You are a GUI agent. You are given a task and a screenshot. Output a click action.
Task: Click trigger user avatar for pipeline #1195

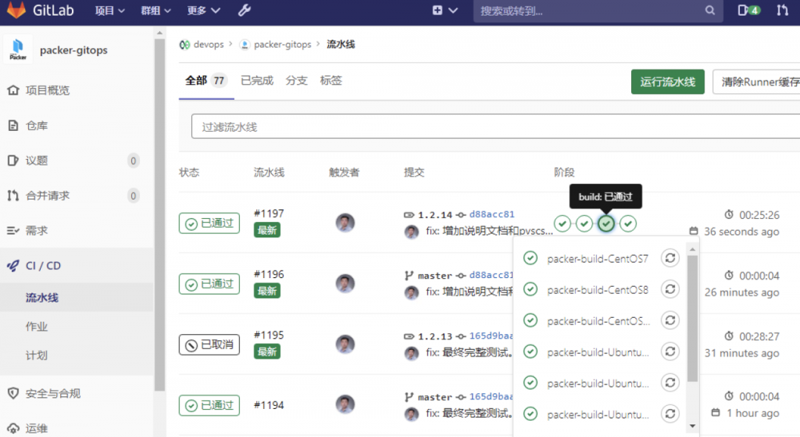[x=345, y=344]
